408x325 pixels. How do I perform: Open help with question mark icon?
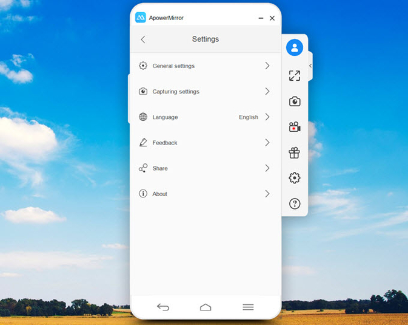295,204
